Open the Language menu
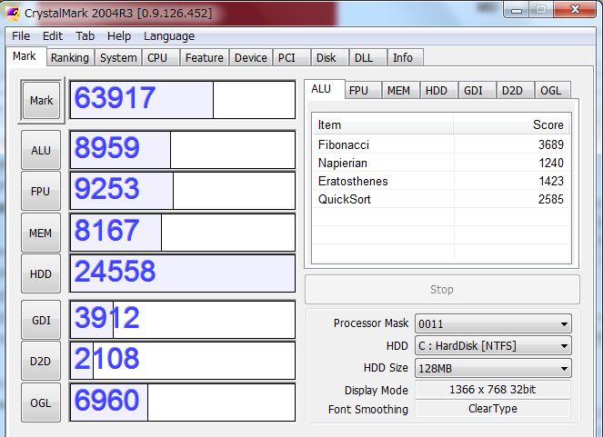Image resolution: width=603 pixels, height=437 pixels. [x=169, y=36]
